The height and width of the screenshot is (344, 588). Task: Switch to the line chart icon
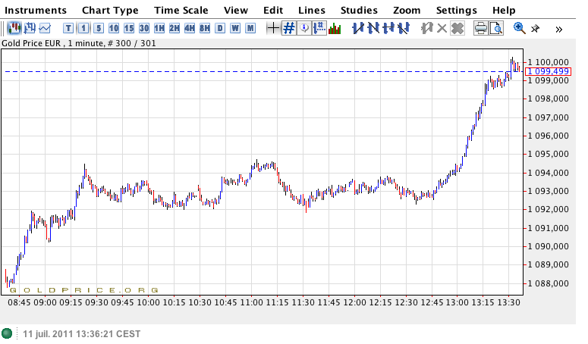pyautogui.click(x=46, y=29)
